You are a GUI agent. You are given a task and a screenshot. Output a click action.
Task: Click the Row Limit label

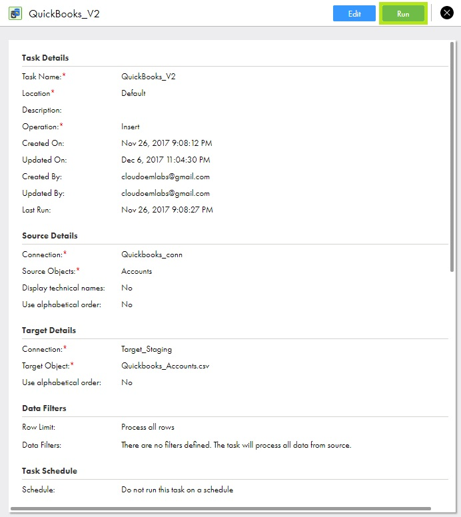click(39, 427)
